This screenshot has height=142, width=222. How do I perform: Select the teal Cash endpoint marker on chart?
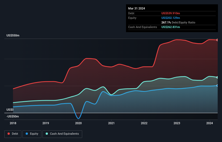[217, 77]
